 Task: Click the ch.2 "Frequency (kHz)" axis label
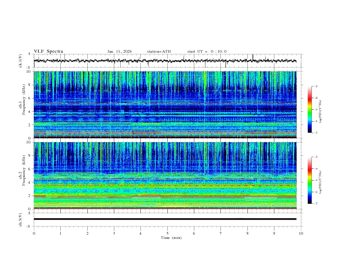[x=24, y=170]
